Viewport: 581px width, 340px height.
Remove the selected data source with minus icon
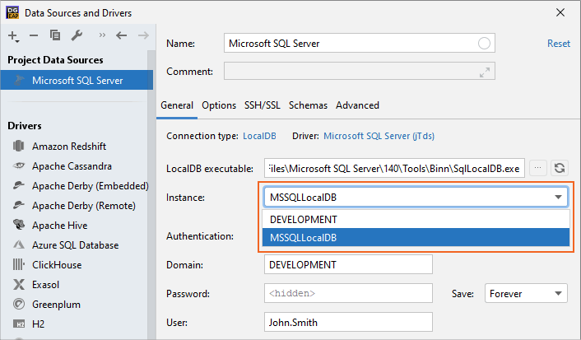tap(34, 35)
